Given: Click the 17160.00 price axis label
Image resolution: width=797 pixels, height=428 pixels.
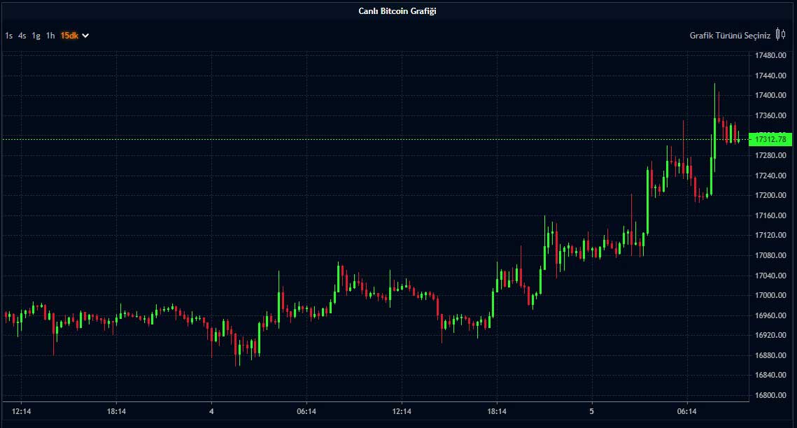Looking at the screenshot, I should click(770, 216).
